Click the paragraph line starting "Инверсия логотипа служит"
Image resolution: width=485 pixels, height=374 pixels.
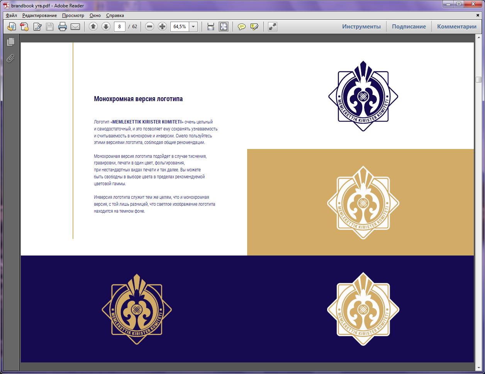pos(151,197)
